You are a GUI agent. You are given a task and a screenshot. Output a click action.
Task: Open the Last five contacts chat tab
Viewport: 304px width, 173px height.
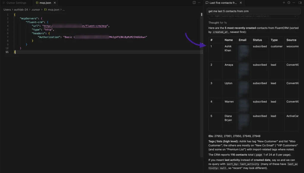pos(223,3)
